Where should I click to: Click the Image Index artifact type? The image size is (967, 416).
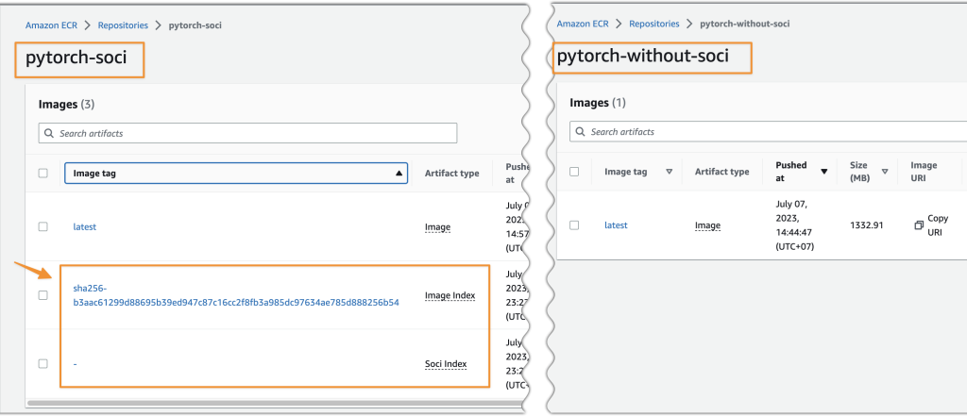(x=450, y=296)
